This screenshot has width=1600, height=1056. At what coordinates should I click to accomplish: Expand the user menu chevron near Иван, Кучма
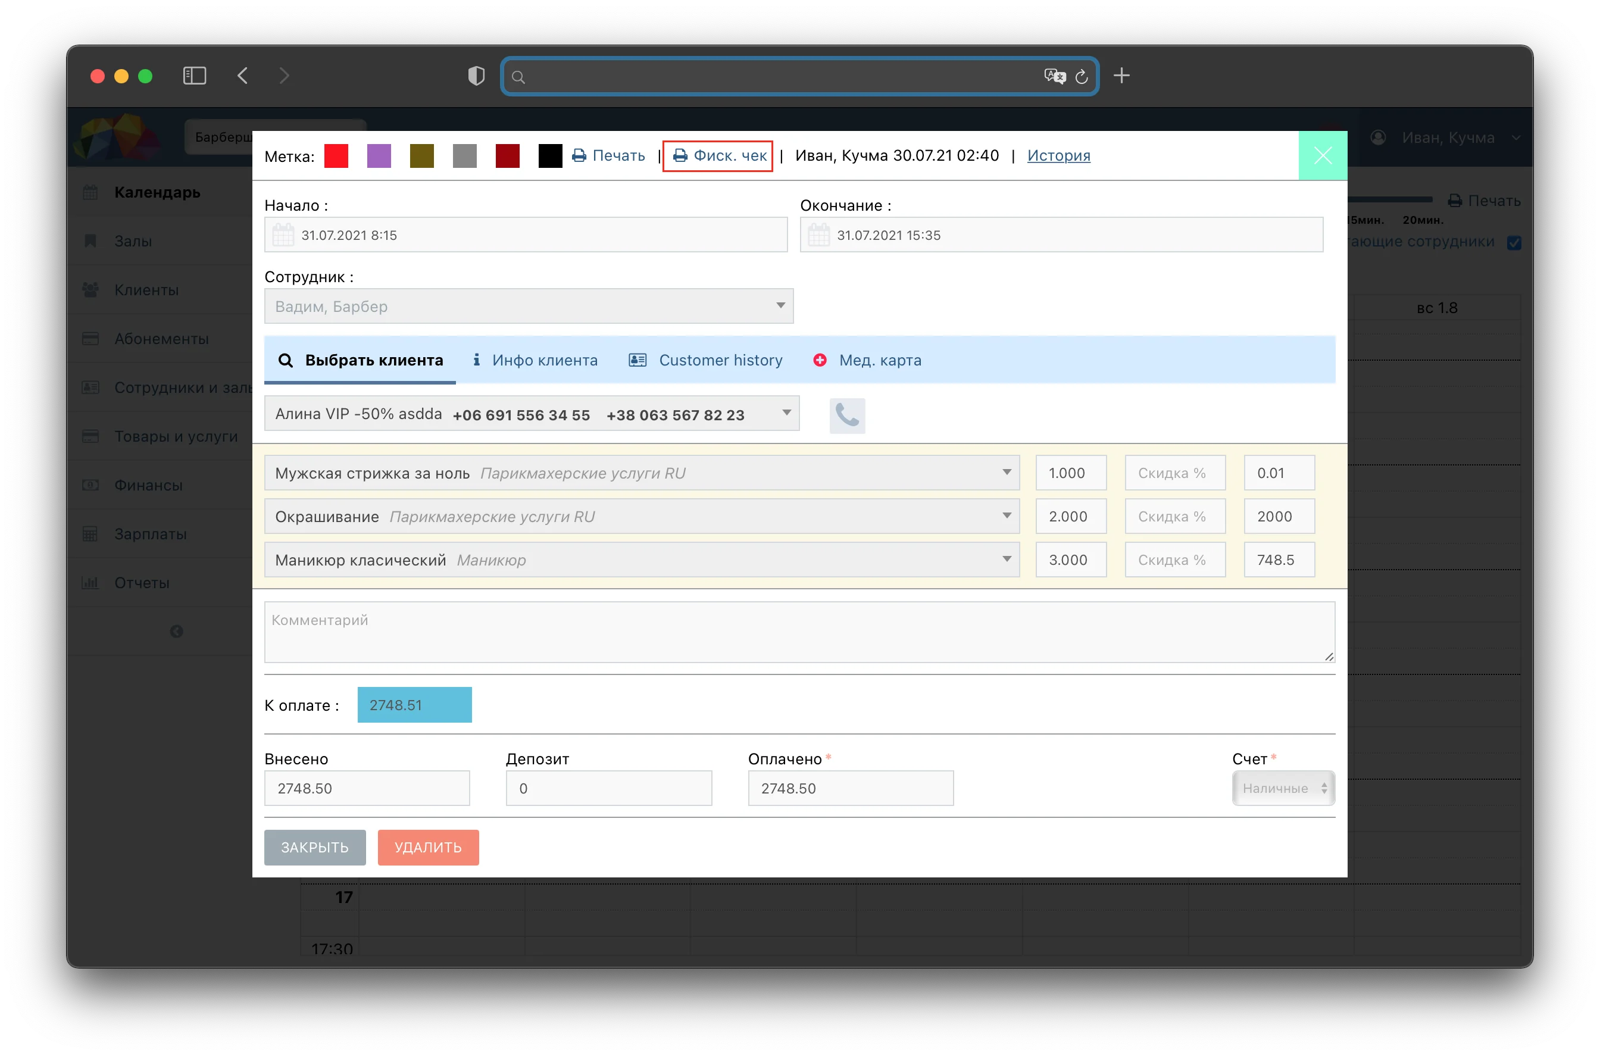click(x=1516, y=138)
